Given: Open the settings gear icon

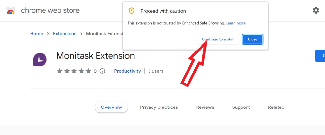Looking at the screenshot, I should pyautogui.click(x=316, y=10).
